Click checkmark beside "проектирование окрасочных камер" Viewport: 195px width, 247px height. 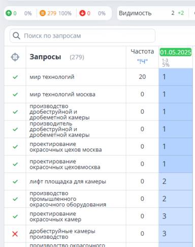[x=15, y=217]
